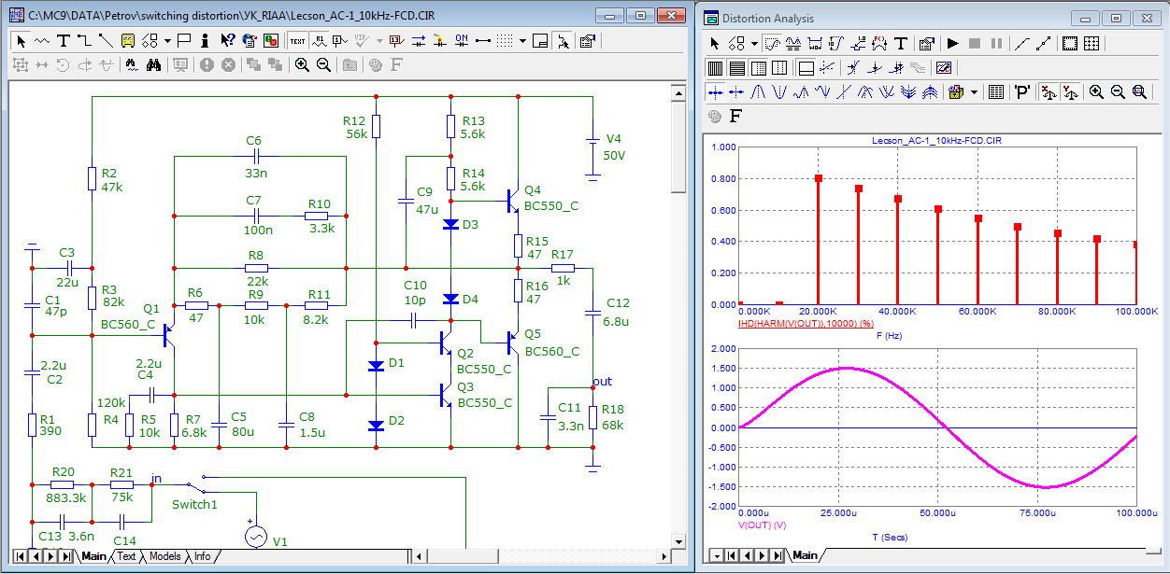
Task: Run the distortion analysis with Play button
Action: tap(953, 43)
